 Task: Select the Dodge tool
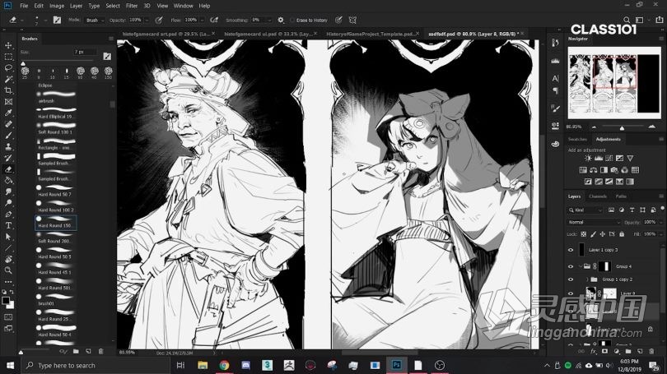pyautogui.click(x=8, y=203)
